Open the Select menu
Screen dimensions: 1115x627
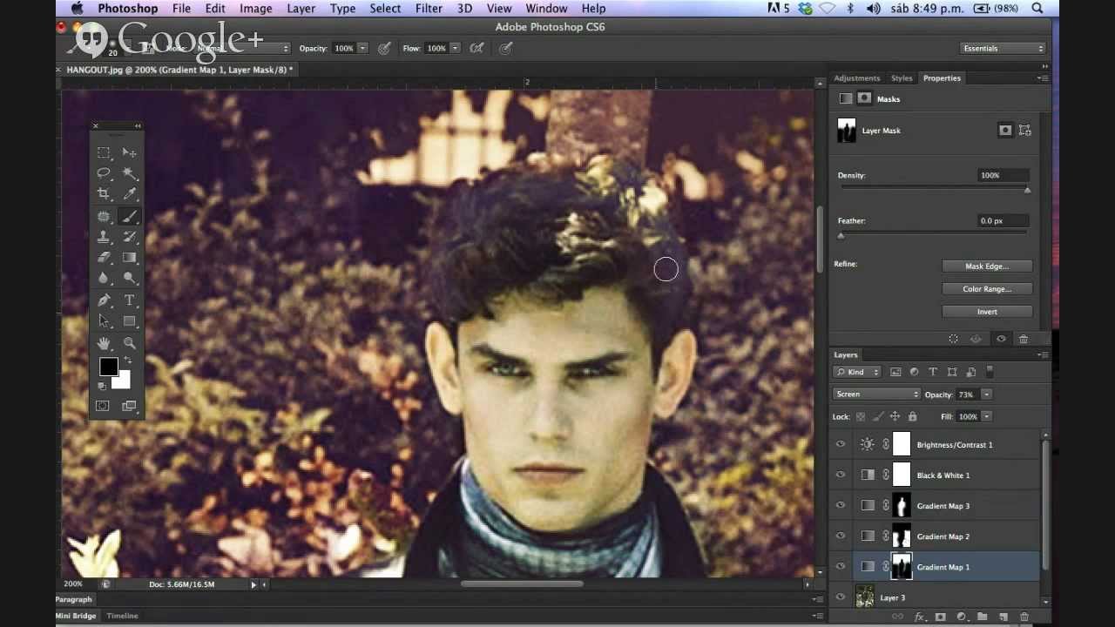[x=385, y=9]
